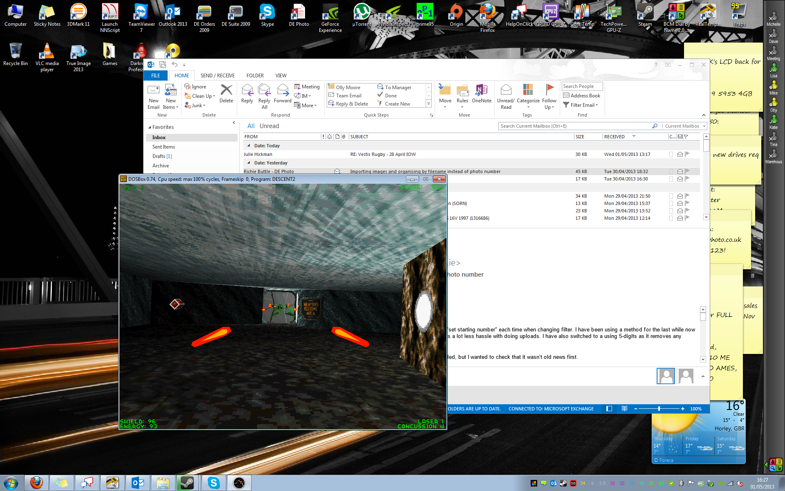Select Inbox folder
785x491 pixels.
click(x=192, y=137)
